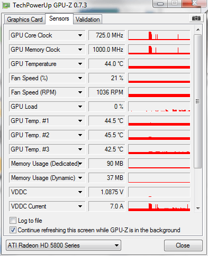Click the scroll up arrow
This screenshot has height=256, width=208.
point(198,30)
